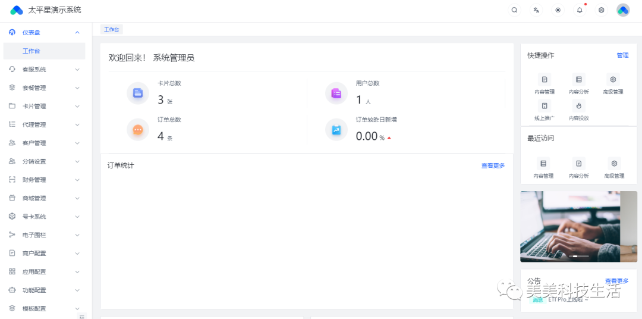Viewport: 642px width, 319px height.
Task: Click the laptop typing banner image
Action: click(571, 226)
